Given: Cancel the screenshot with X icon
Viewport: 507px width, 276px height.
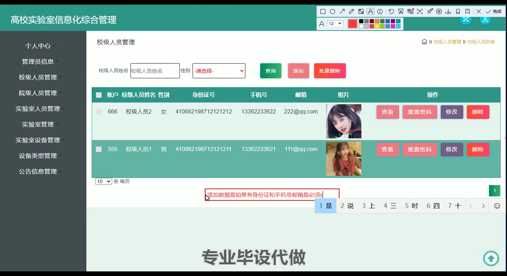Looking at the screenshot, I should pyautogui.click(x=479, y=12).
